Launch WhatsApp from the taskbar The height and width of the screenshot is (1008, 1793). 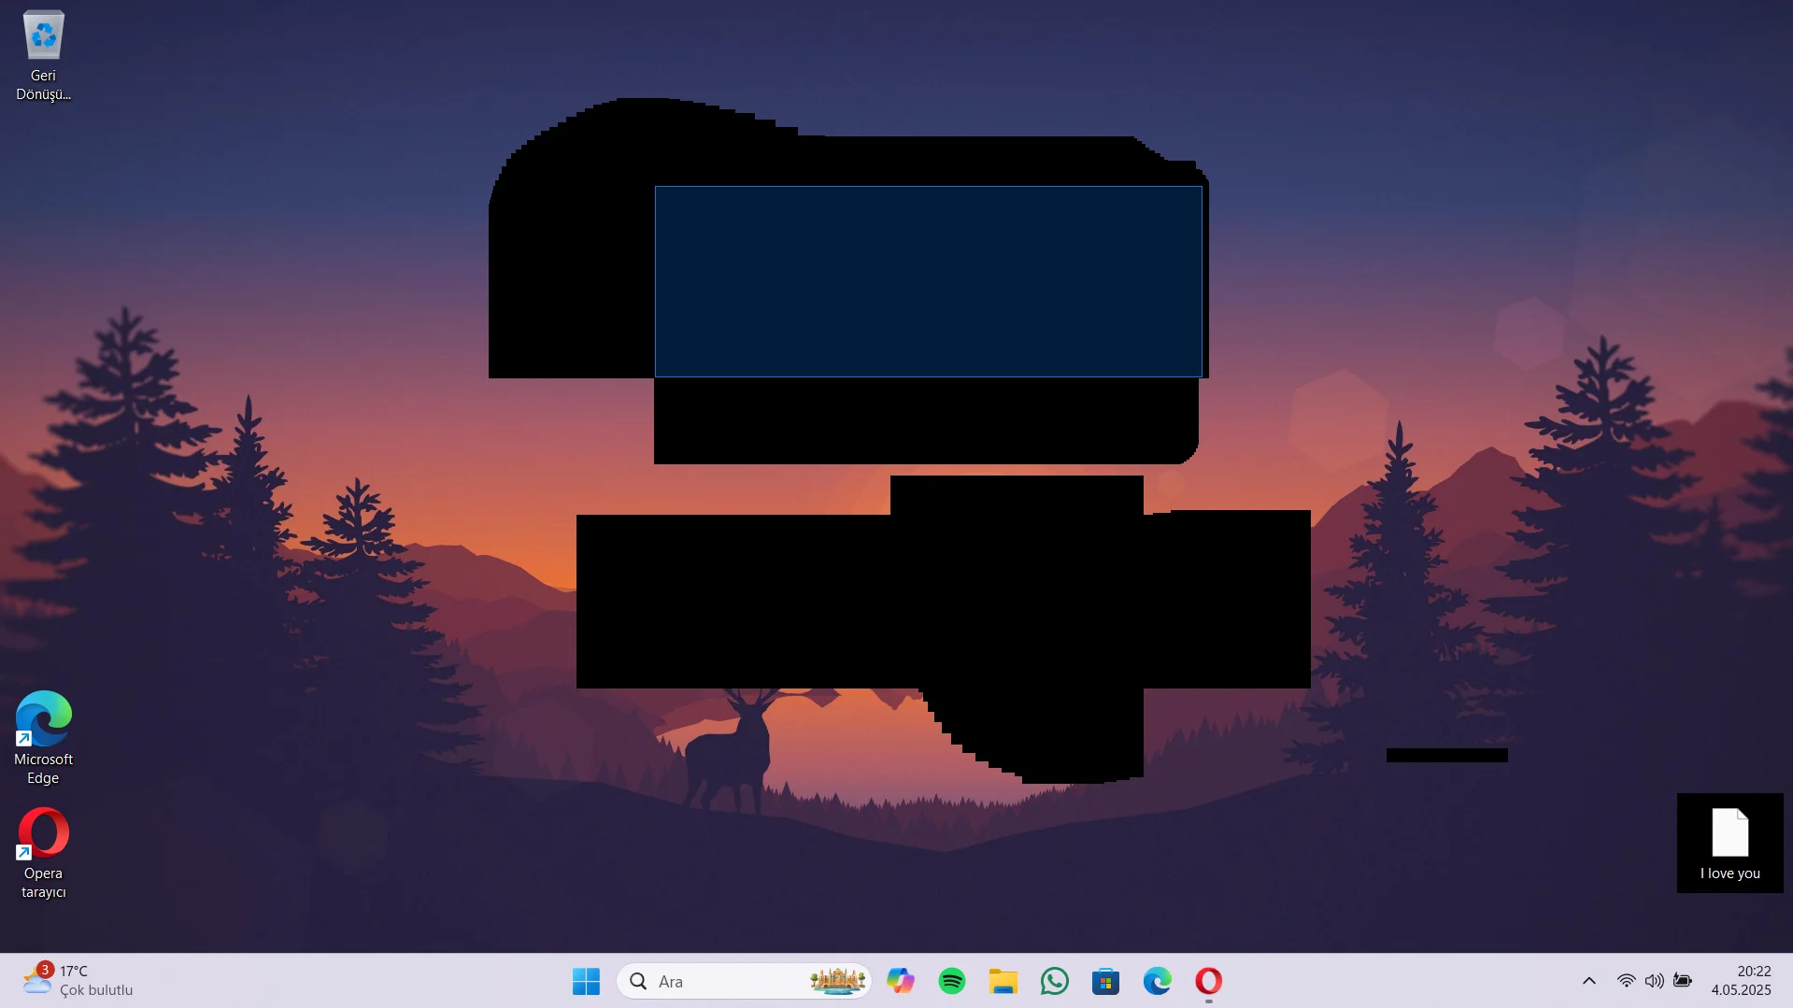tap(1054, 981)
